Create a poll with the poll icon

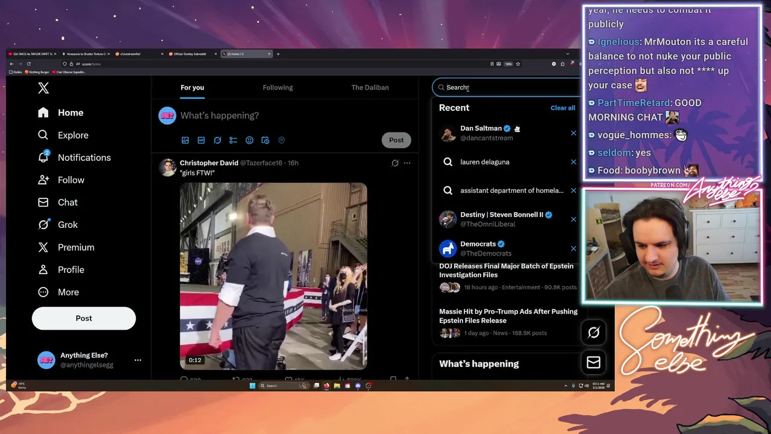click(x=233, y=140)
